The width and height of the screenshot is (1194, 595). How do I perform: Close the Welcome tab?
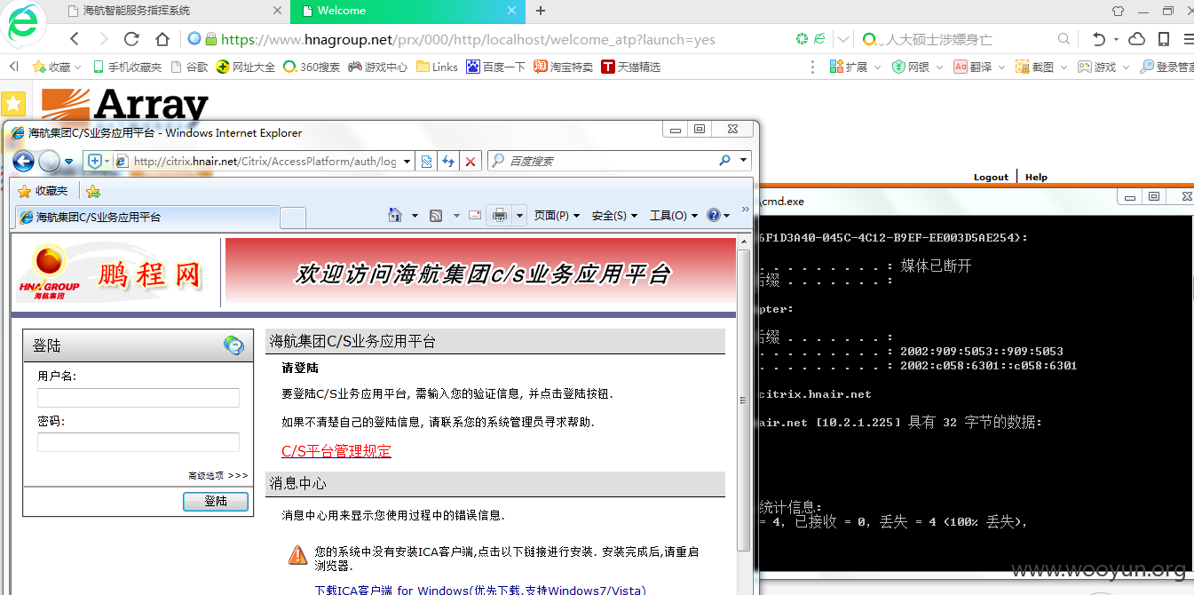(x=511, y=11)
